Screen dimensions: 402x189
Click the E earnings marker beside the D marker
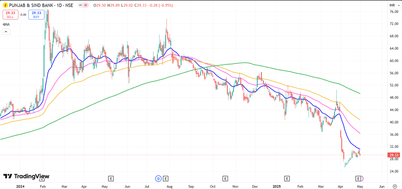click(166, 178)
